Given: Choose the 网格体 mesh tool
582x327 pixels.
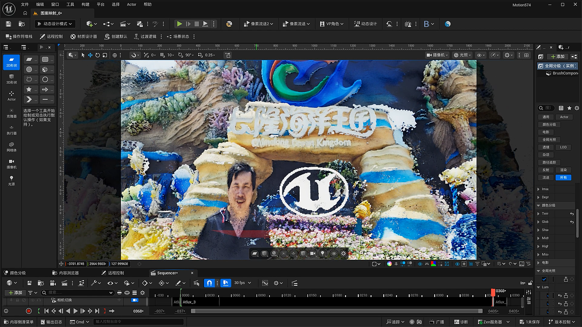Looking at the screenshot, I should [x=11, y=146].
